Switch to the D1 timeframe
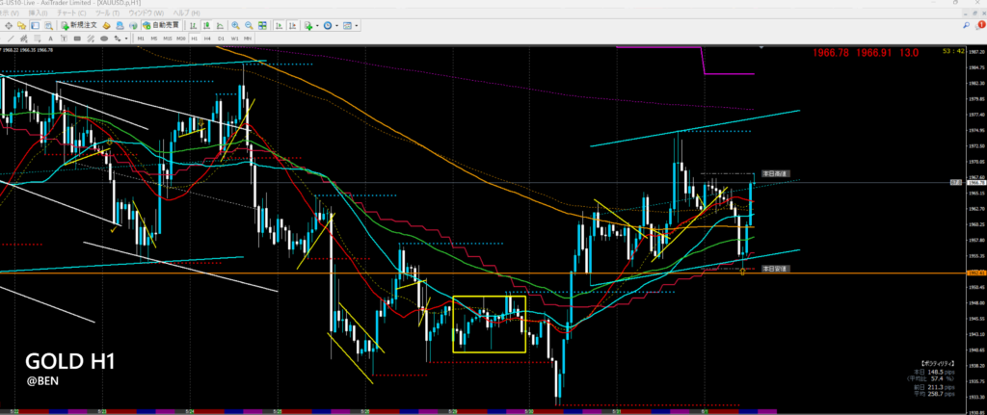This screenshot has width=987, height=415. point(221,39)
